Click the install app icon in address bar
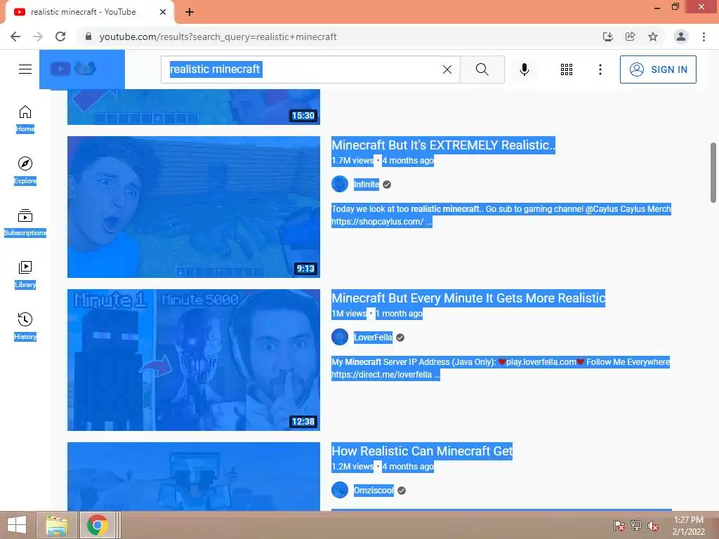719x539 pixels. tap(608, 36)
